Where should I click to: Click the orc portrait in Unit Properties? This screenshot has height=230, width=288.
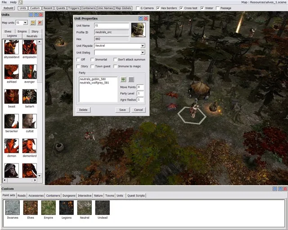coord(138,30)
